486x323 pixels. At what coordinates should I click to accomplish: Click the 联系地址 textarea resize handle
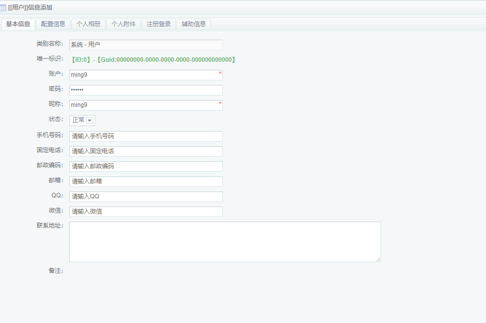379,259
